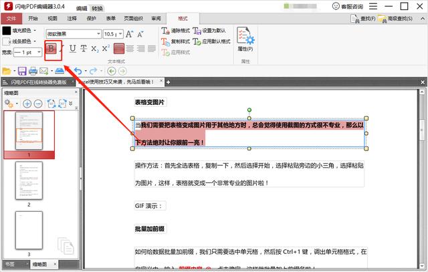Screen dimensions: 428x272
Task: Toggle strikethrough formatting
Action: [x=84, y=49]
